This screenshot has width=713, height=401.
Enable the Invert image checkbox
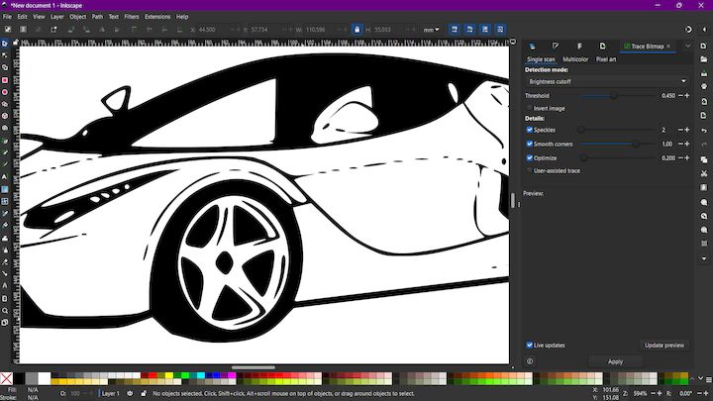529,108
